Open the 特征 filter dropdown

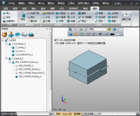point(98,29)
